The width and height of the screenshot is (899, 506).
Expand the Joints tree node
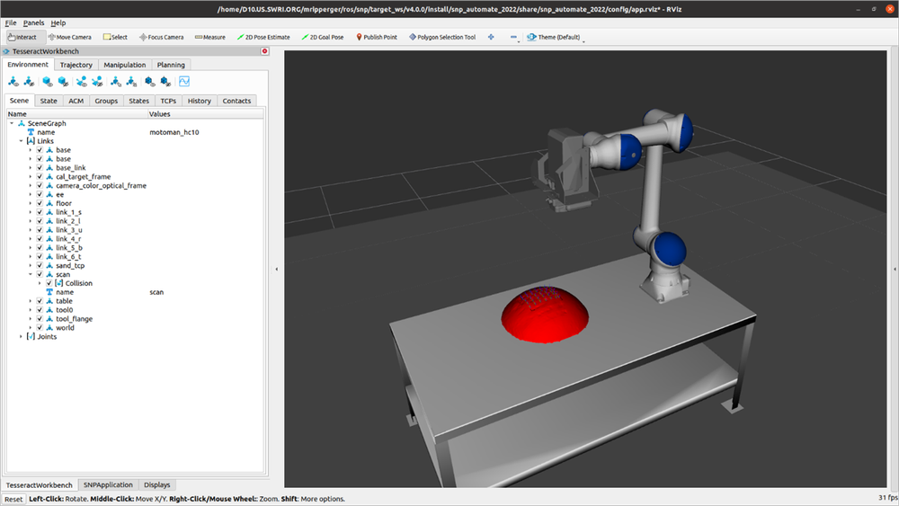(x=22, y=336)
